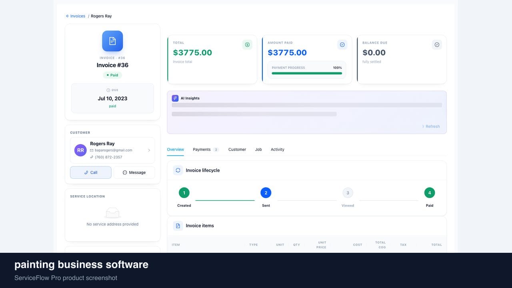Click the 100% payment progress label
512x288 pixels.
point(338,68)
